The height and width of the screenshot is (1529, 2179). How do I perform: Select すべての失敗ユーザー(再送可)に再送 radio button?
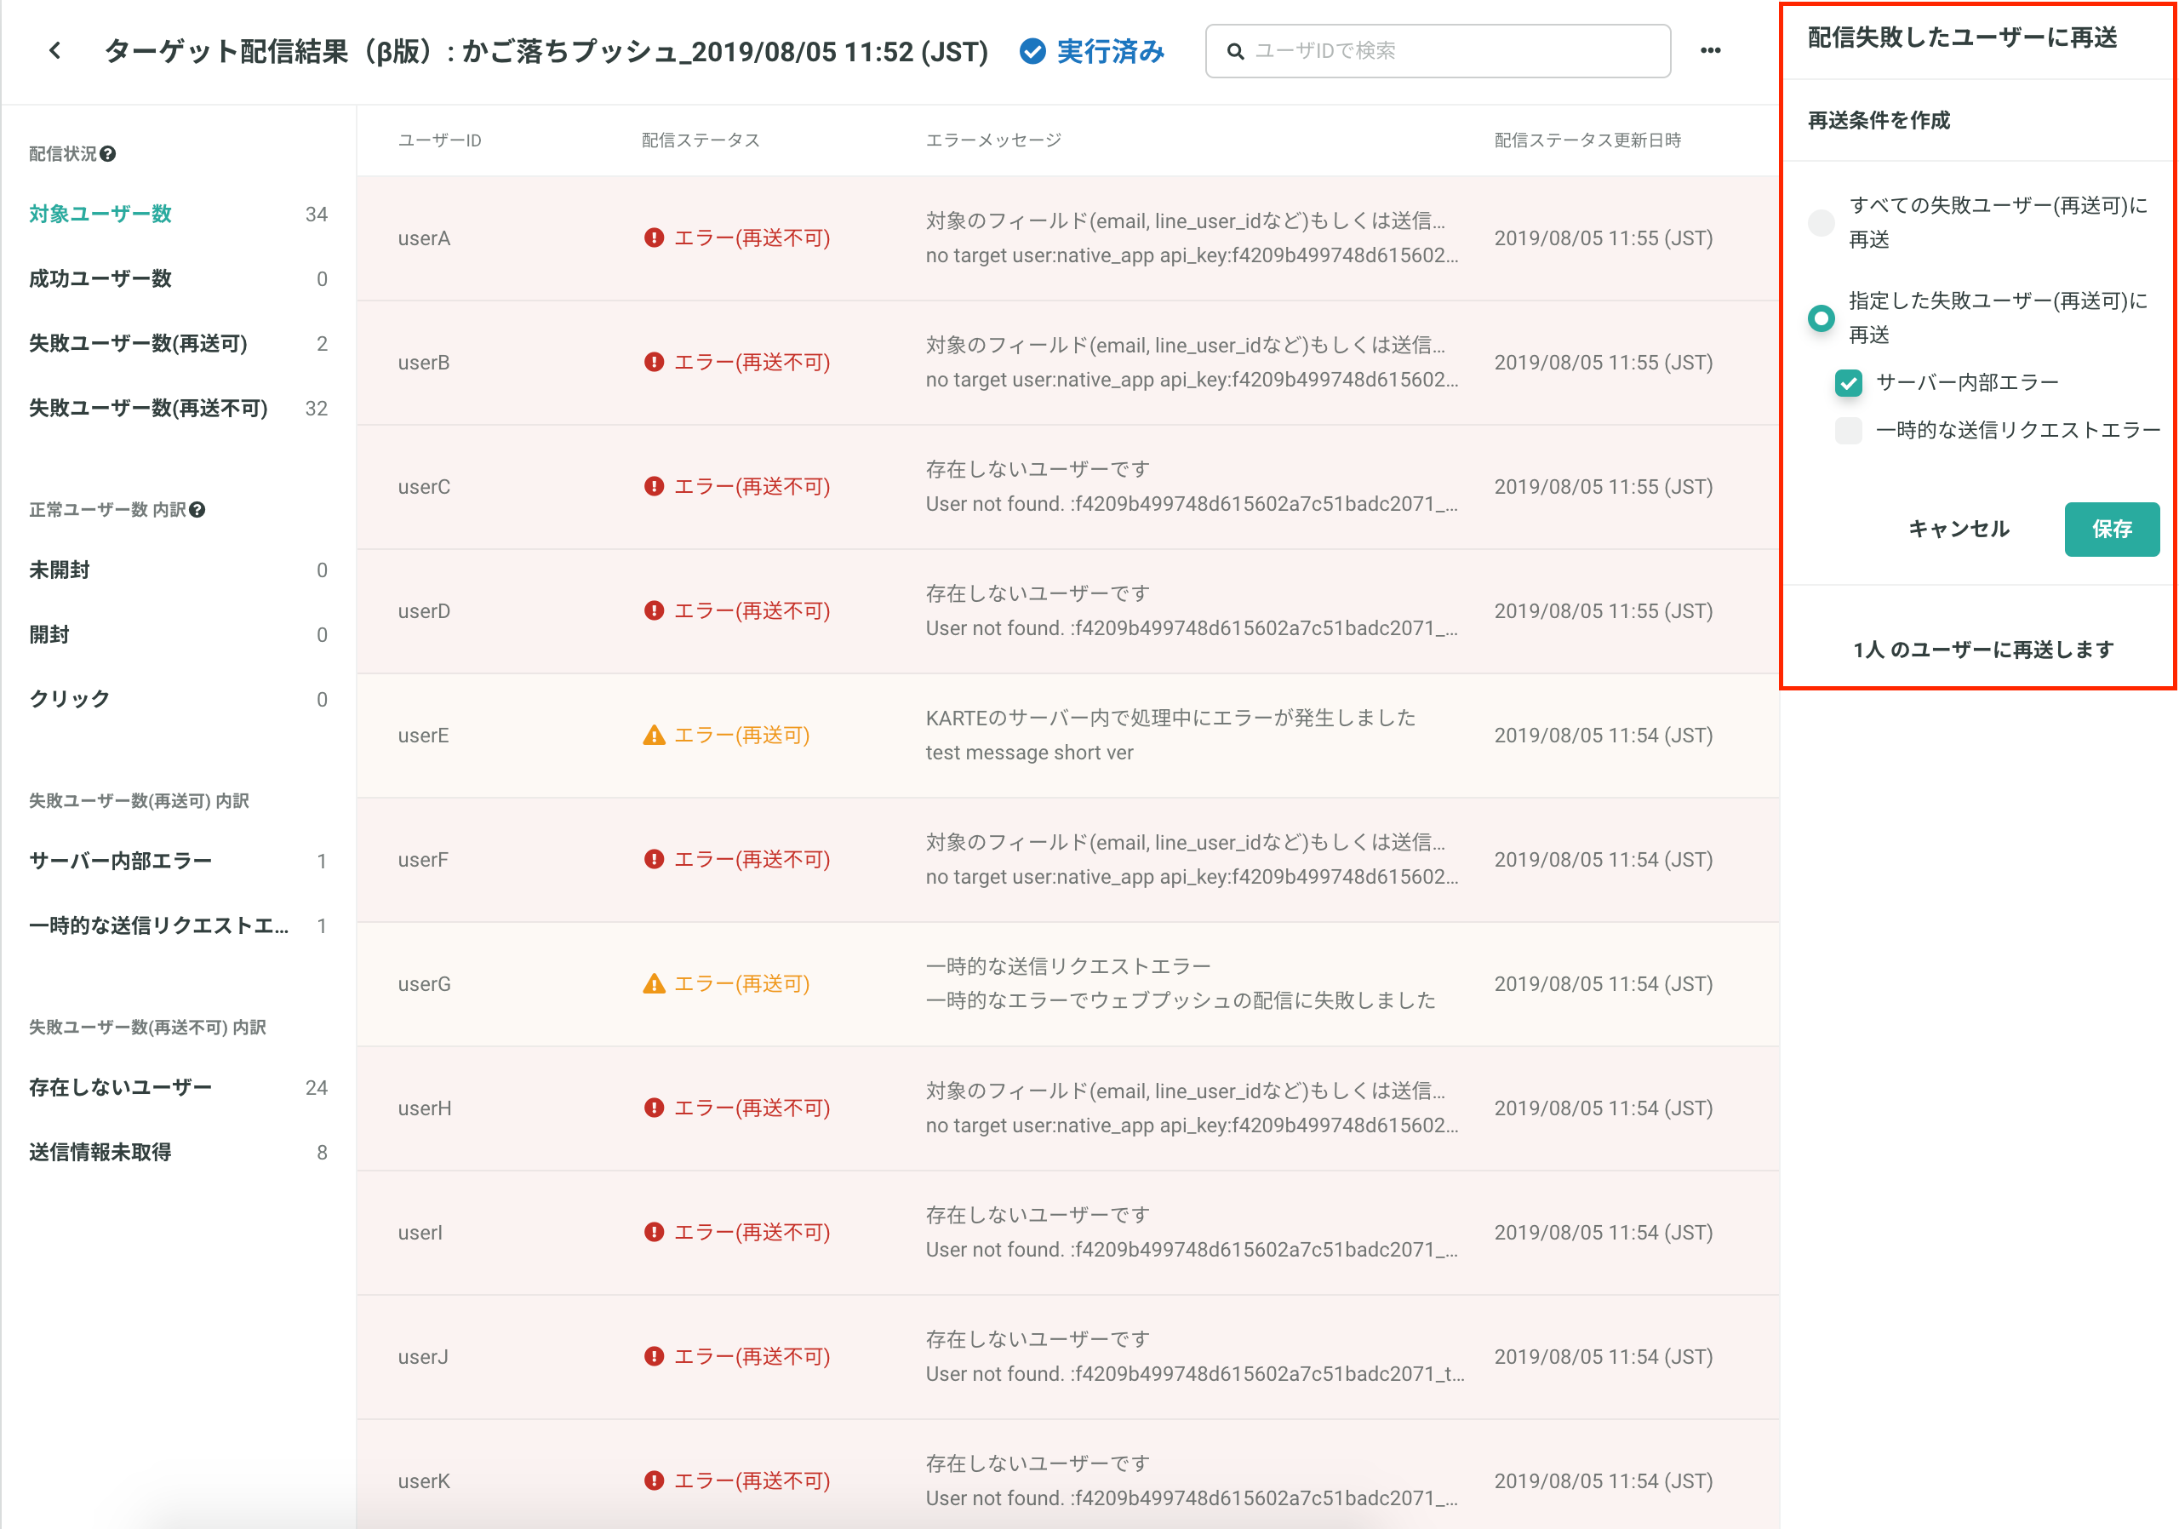(1821, 222)
